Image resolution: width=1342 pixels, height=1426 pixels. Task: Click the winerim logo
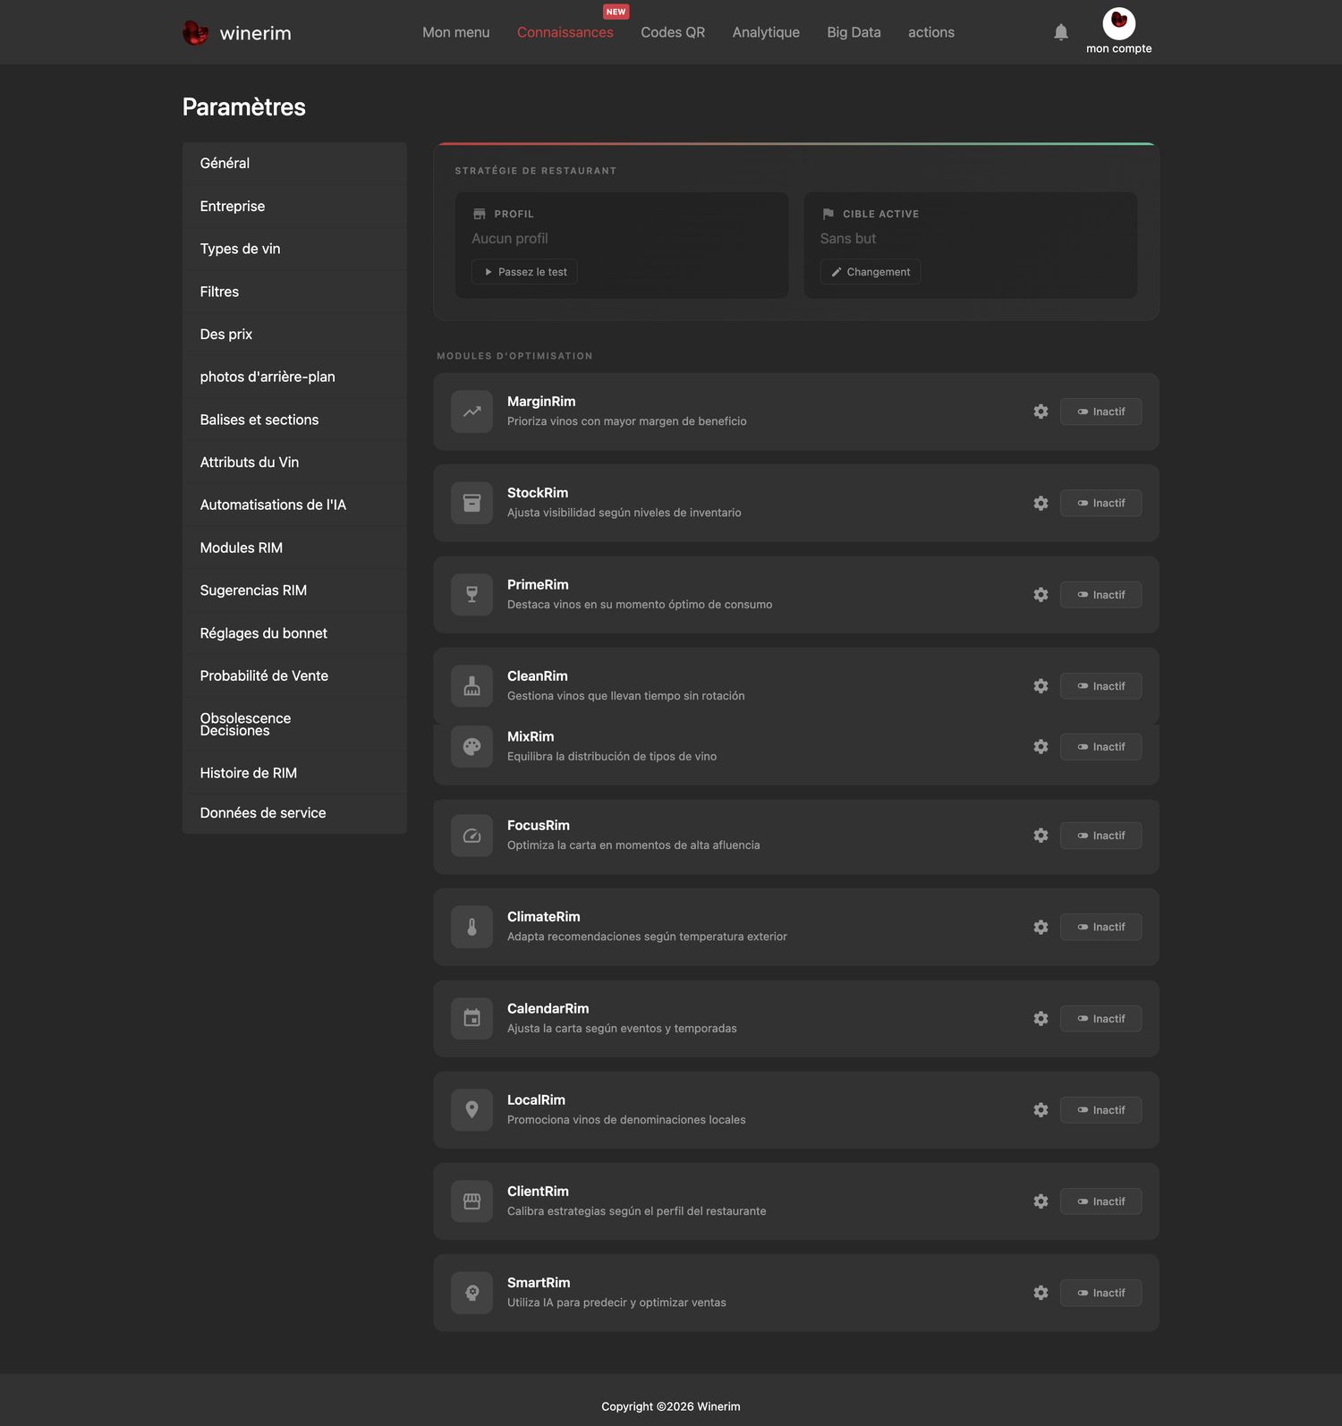(x=237, y=33)
